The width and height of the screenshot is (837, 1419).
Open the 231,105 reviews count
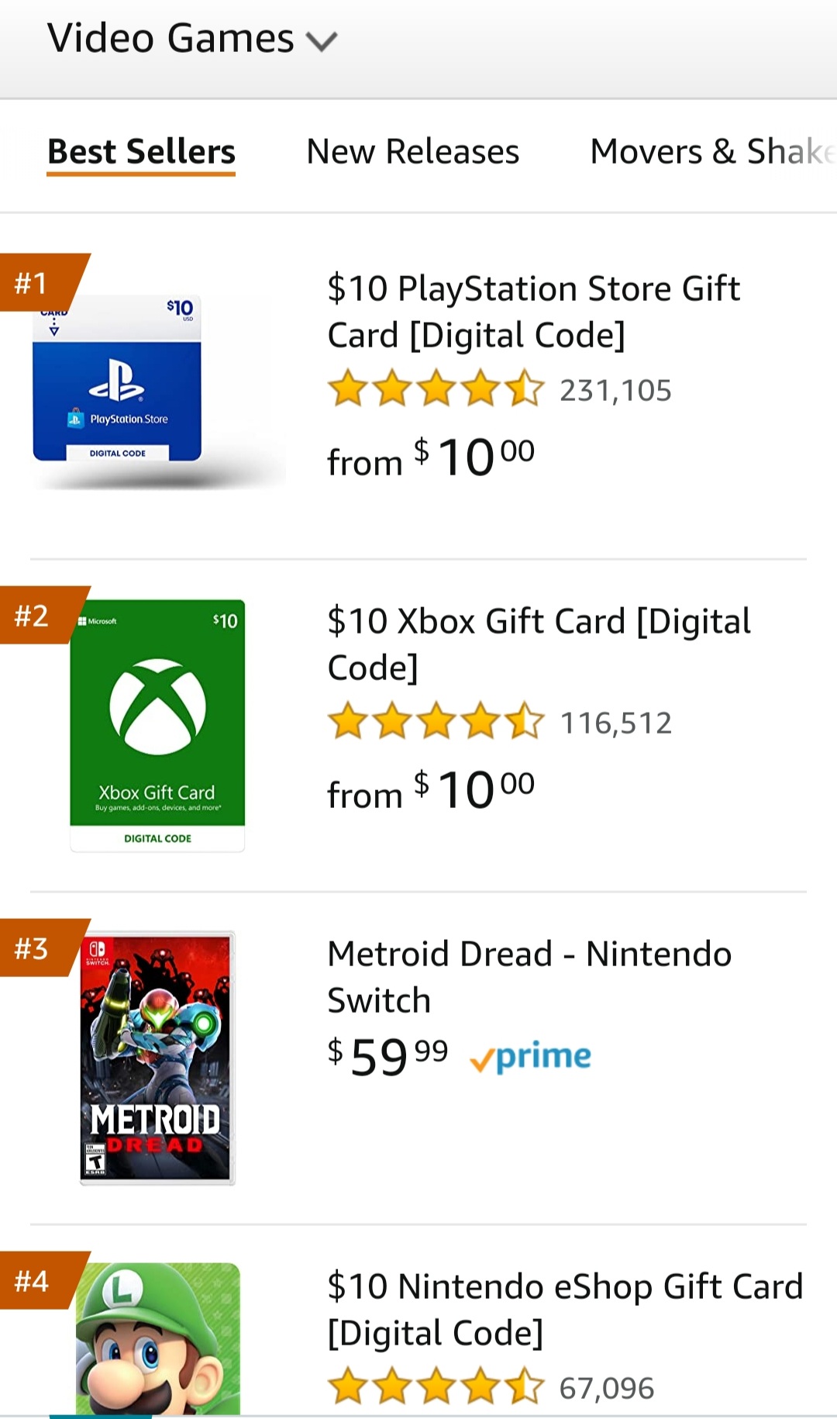click(615, 391)
